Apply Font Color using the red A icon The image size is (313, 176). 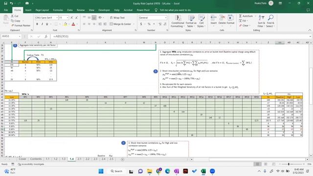[73, 24]
